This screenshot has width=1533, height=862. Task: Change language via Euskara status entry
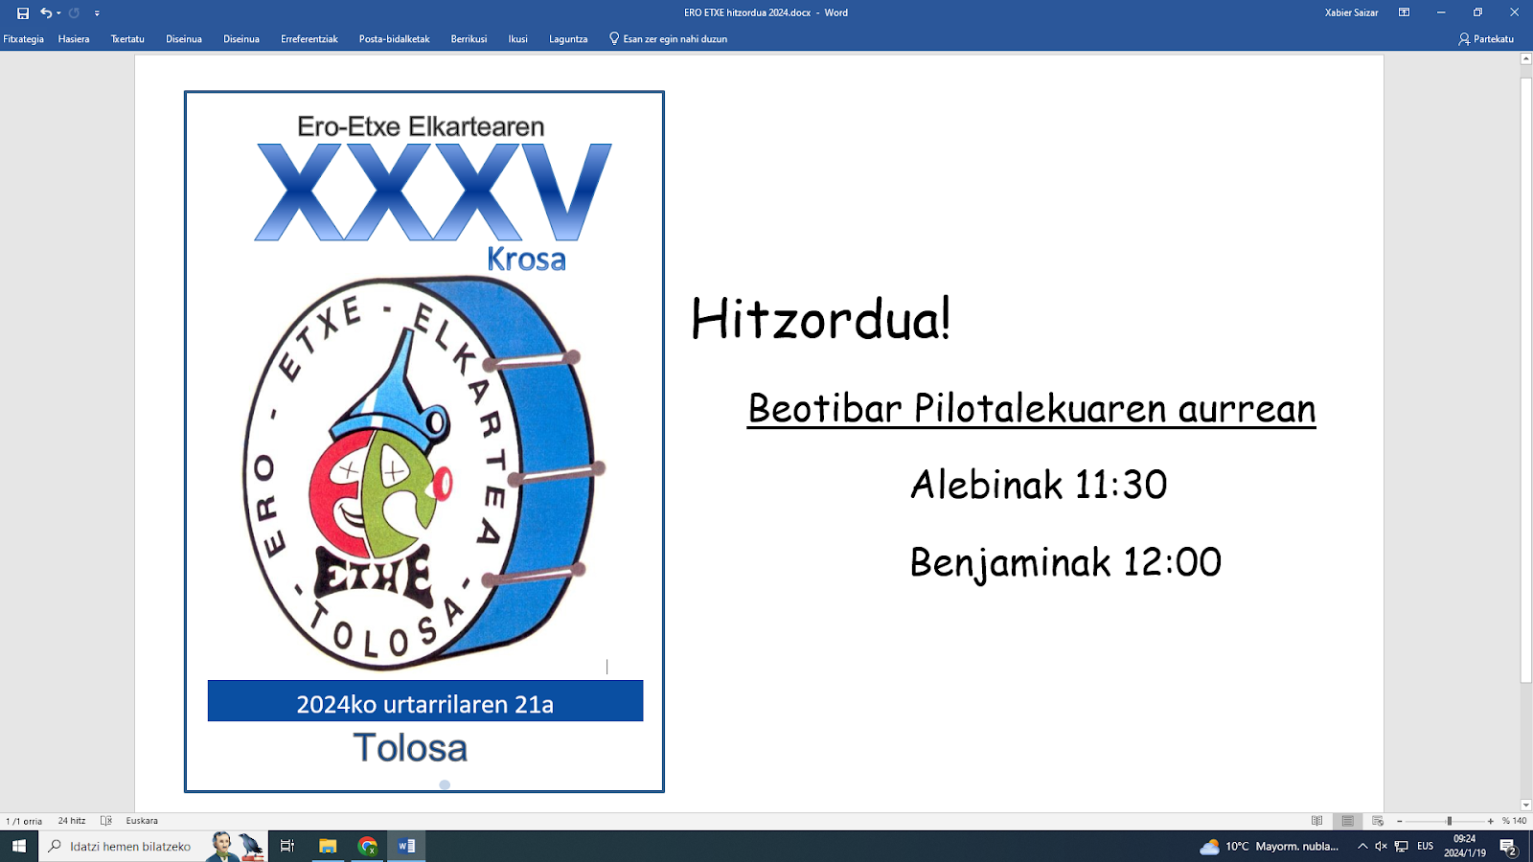click(x=142, y=821)
